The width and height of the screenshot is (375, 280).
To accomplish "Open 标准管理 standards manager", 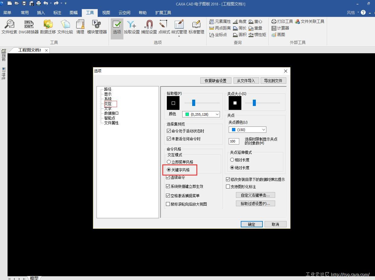I will click(196, 27).
